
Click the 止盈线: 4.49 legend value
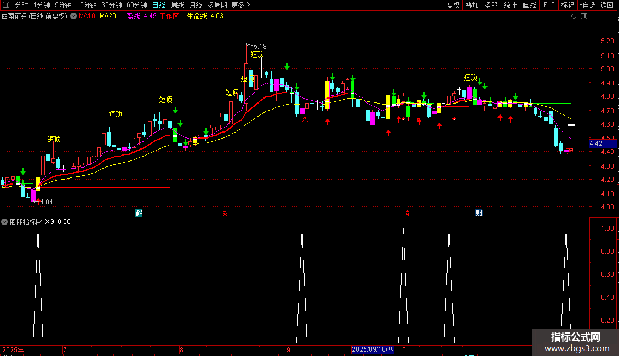[x=139, y=16]
